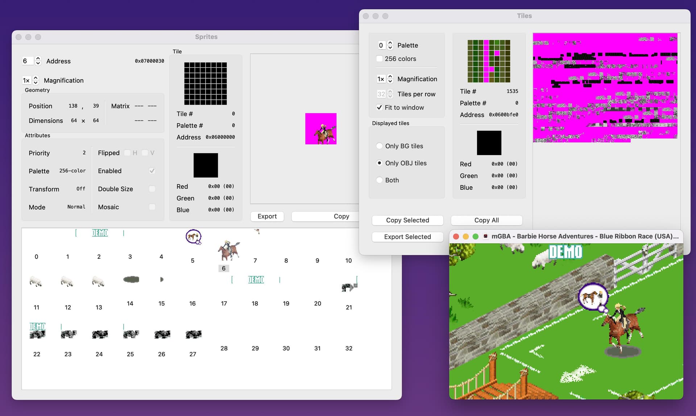Click the Export Selected button
This screenshot has width=696, height=416.
[x=407, y=237]
